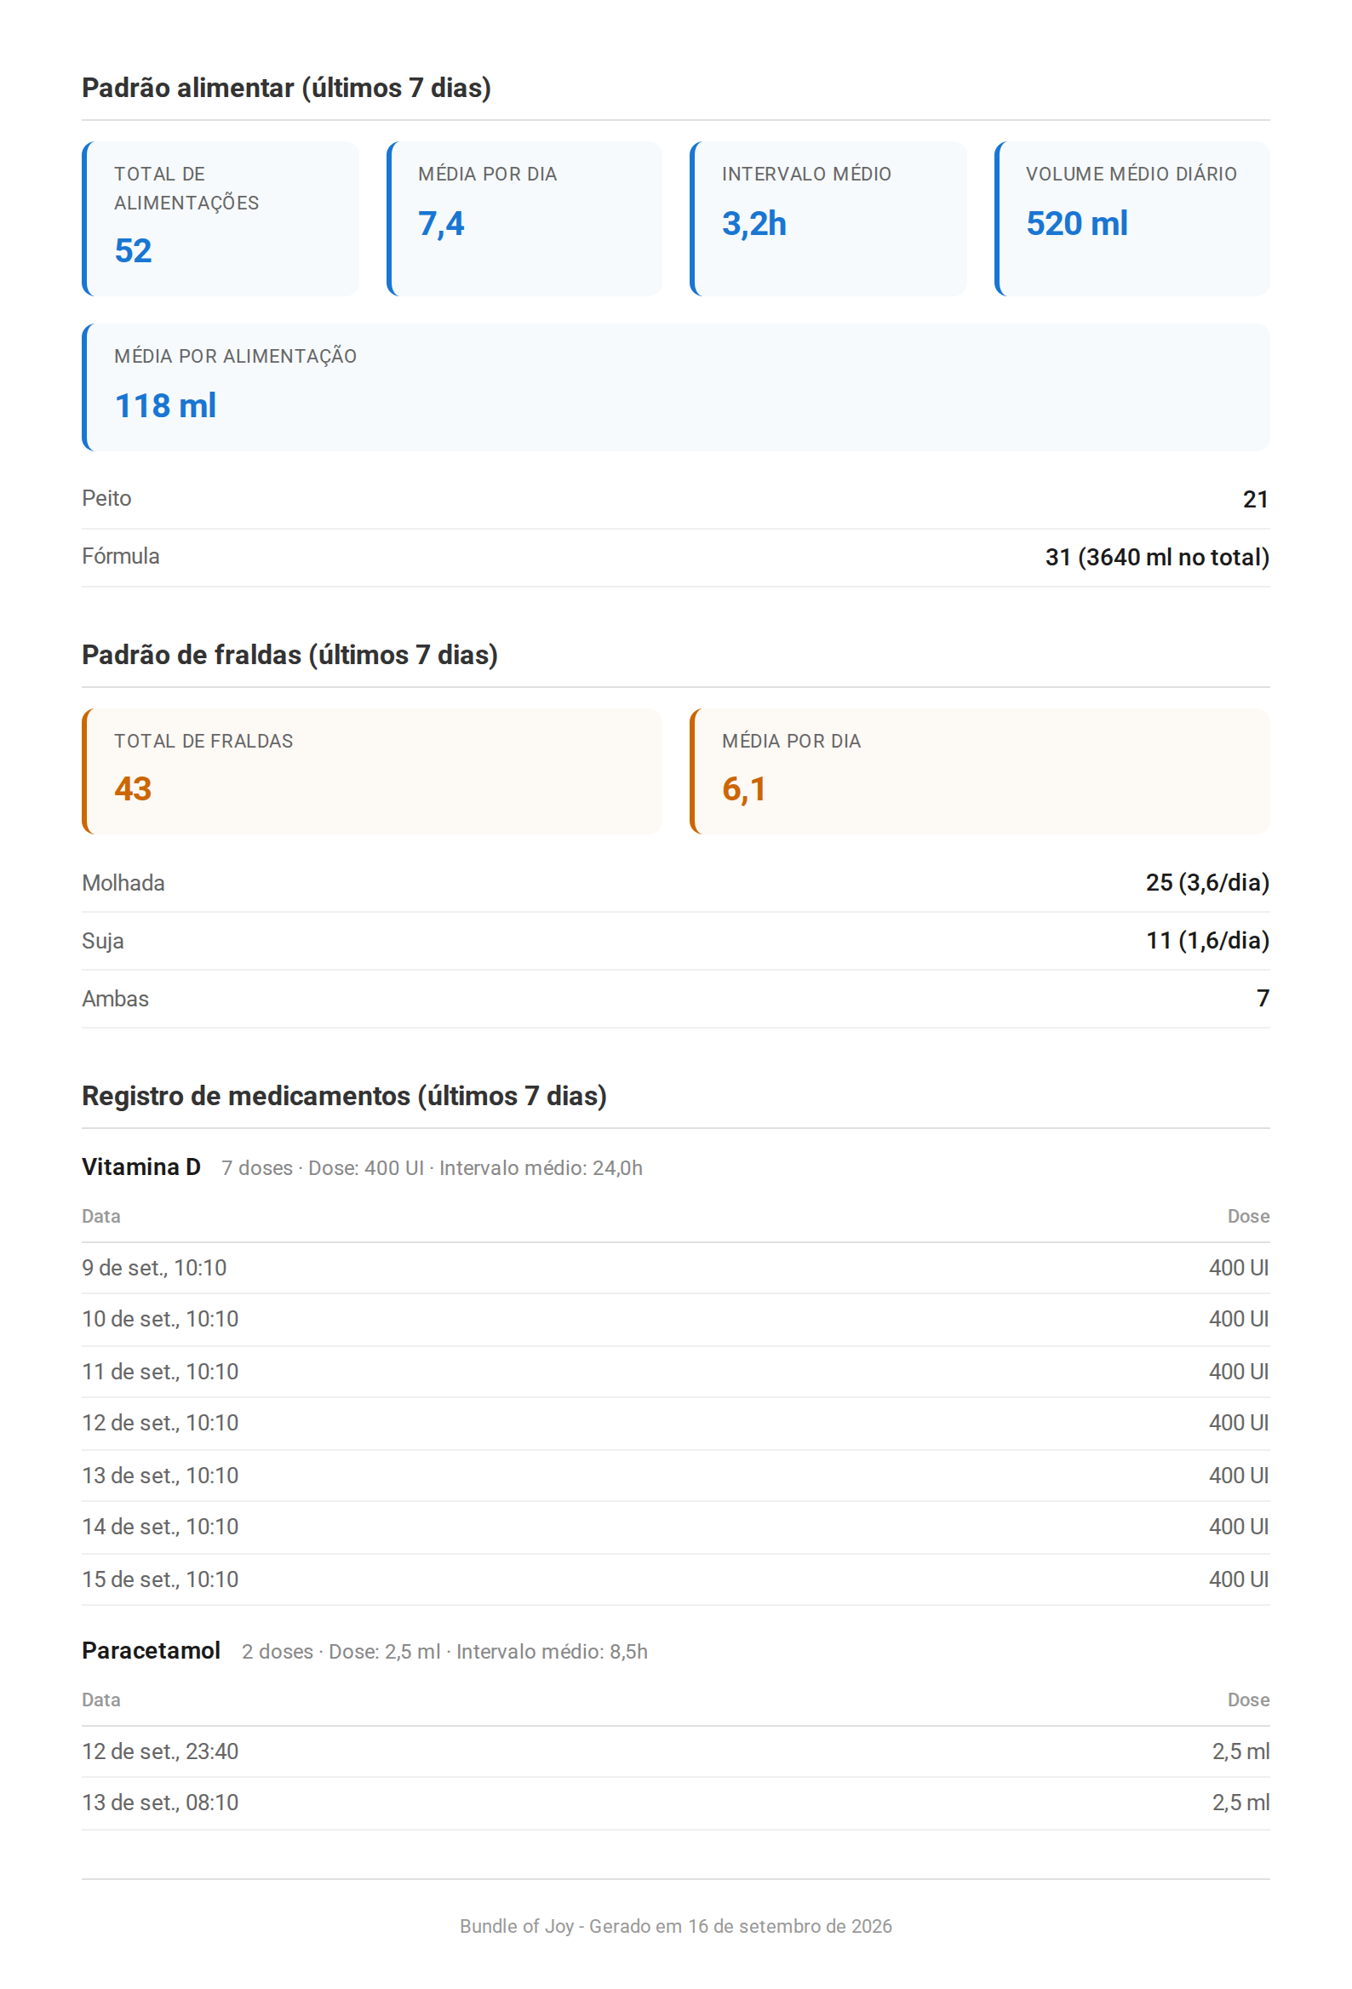Select the 15 de set., 10:10 dose entry
The image size is (1352, 1989).
pyautogui.click(x=676, y=1580)
